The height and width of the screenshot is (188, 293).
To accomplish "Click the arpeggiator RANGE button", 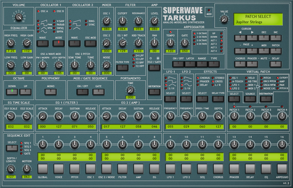I will click(x=202, y=64).
